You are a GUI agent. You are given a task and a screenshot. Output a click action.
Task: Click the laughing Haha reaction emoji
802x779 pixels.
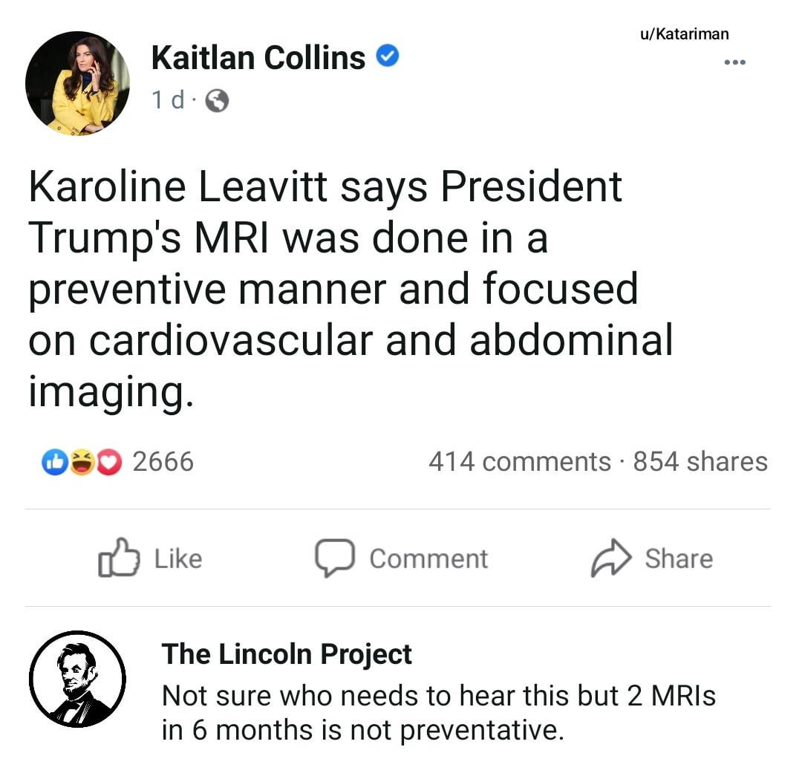point(82,462)
